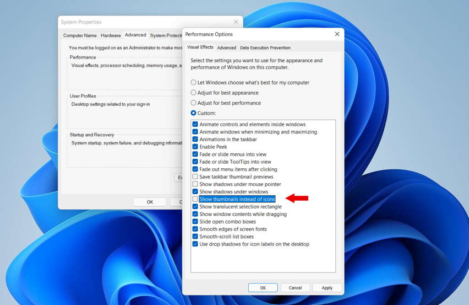
Task: Check Show thumbnails instead of icons
Action: [195, 199]
